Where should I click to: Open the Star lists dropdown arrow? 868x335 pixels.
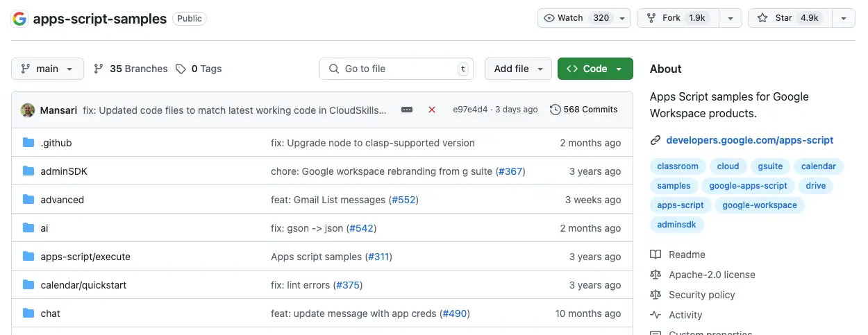[x=843, y=18]
